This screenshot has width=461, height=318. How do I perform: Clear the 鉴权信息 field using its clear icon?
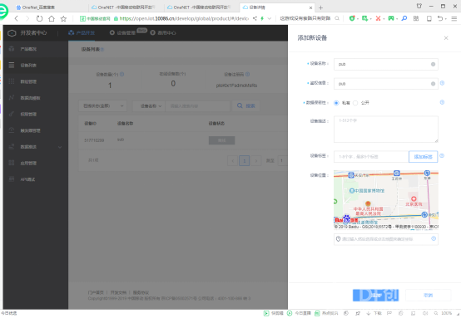[433, 84]
